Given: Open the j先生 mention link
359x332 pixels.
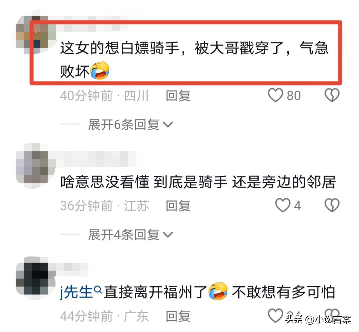Looking at the screenshot, I should (x=76, y=292).
